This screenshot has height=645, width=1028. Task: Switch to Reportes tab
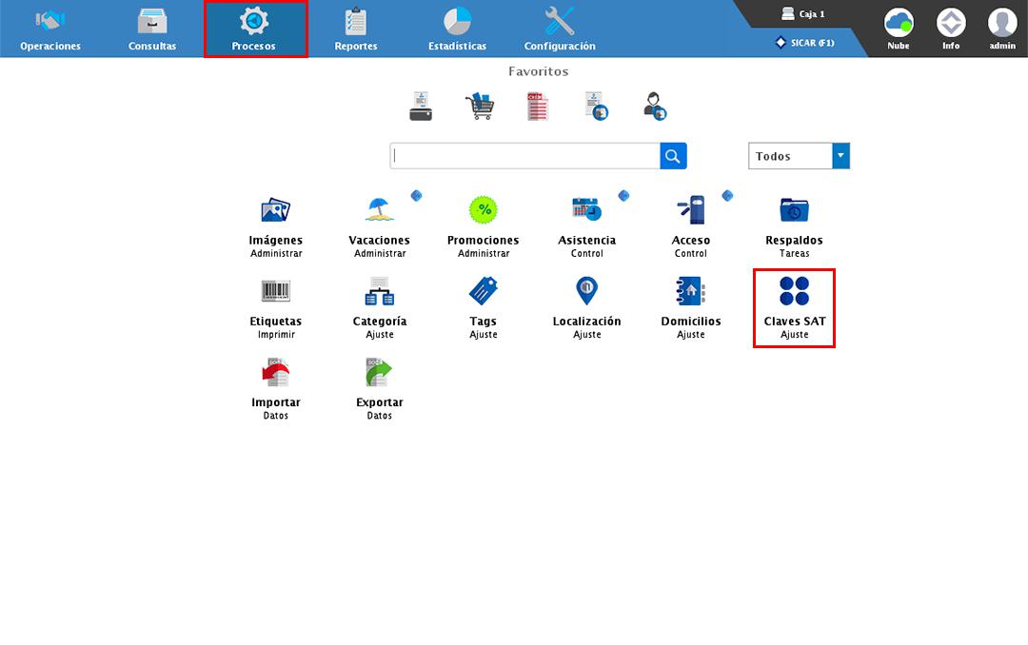pyautogui.click(x=356, y=29)
